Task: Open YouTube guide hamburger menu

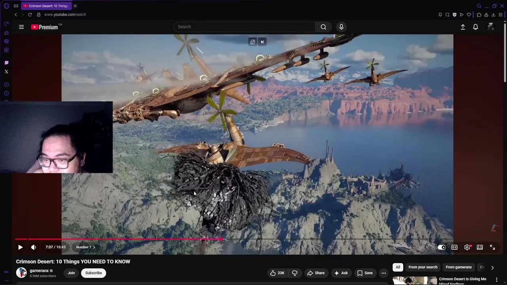Action: pyautogui.click(x=21, y=27)
